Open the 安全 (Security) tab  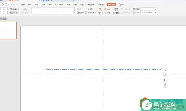(x=82, y=5)
